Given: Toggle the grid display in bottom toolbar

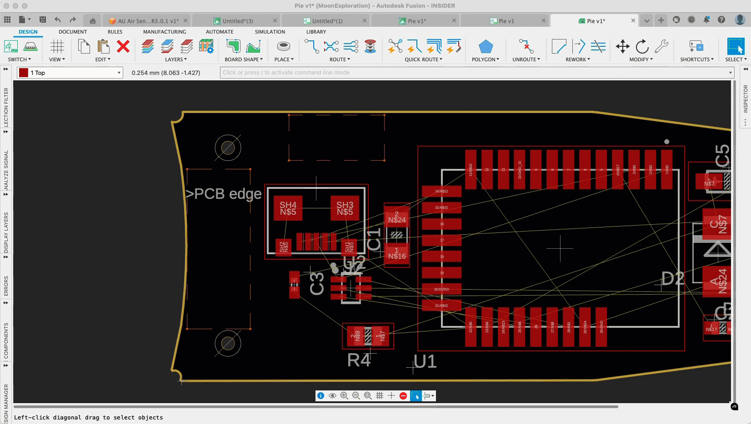Looking at the screenshot, I should (380, 396).
